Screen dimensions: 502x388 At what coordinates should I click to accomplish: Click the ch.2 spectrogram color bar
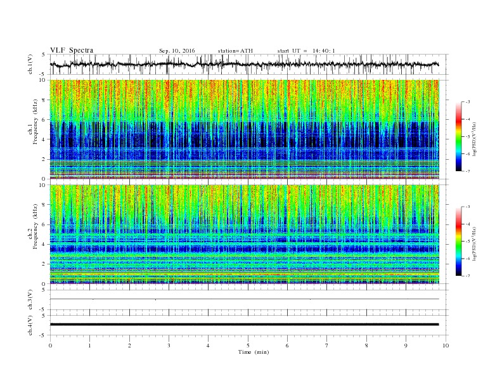click(x=459, y=242)
